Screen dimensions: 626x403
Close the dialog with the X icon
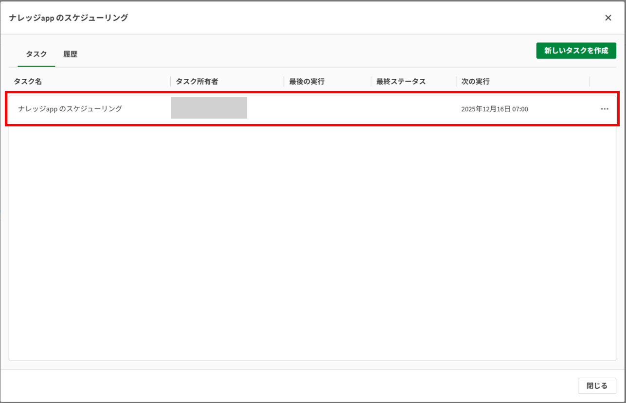(x=608, y=18)
